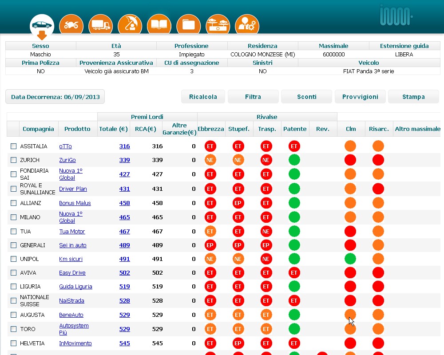Enable the ALLIANZ row checkbox

tap(13, 203)
